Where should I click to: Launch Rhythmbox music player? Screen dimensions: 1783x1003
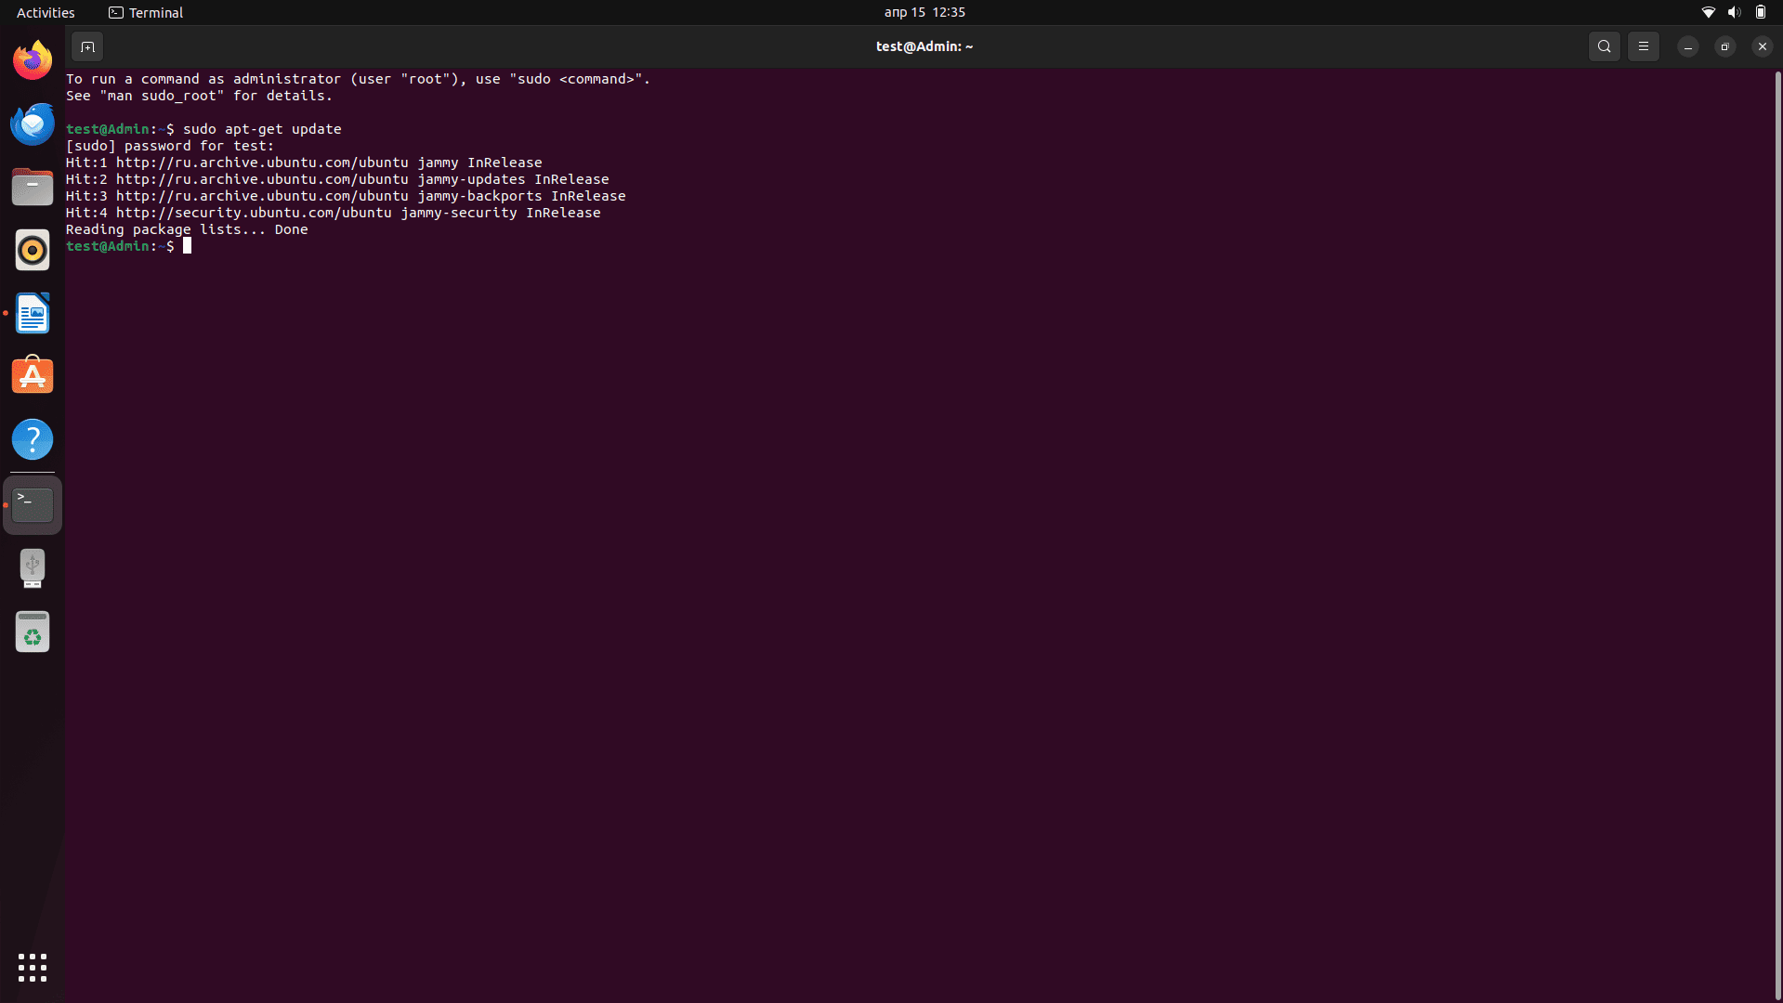click(33, 251)
